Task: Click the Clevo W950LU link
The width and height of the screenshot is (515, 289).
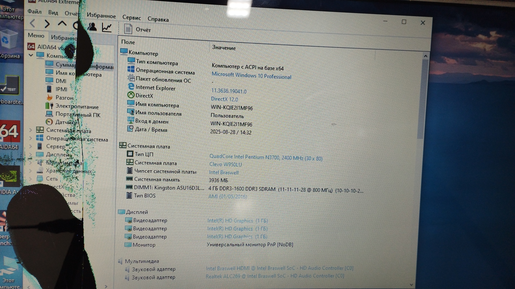Action: [225, 164]
